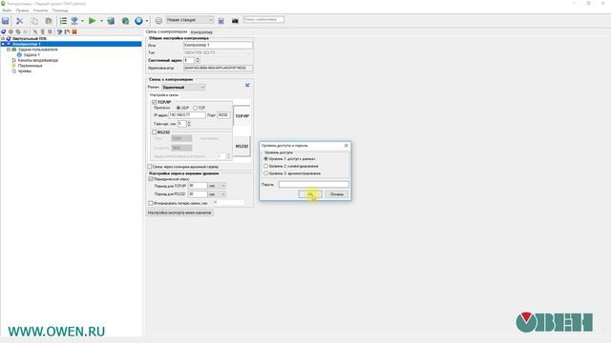Open dropdown arrow next to blue globe icon
Image resolution: width=611 pixels, height=343 pixels.
click(146, 21)
